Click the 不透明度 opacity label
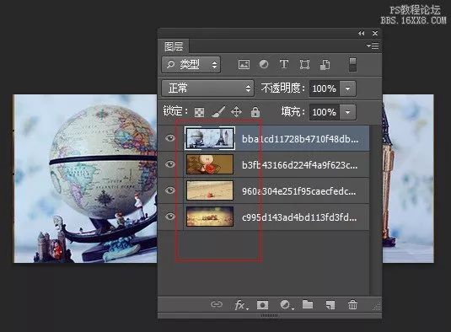The image size is (451, 332). click(x=283, y=88)
